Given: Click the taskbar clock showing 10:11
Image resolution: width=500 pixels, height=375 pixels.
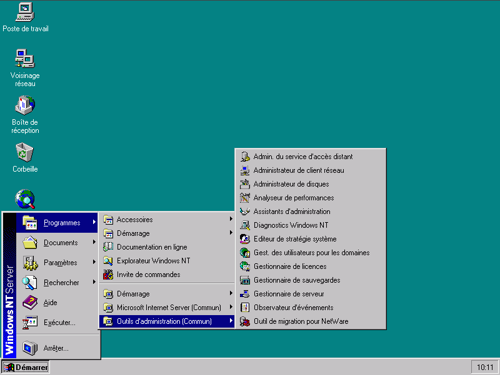Looking at the screenshot, I should pos(484,368).
